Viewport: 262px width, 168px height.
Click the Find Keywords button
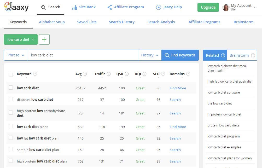180,55
